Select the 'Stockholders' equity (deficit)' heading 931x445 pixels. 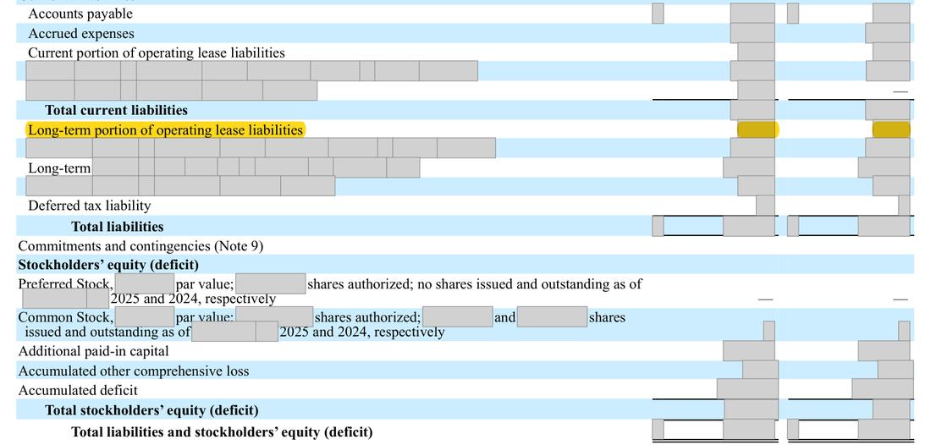tap(108, 265)
